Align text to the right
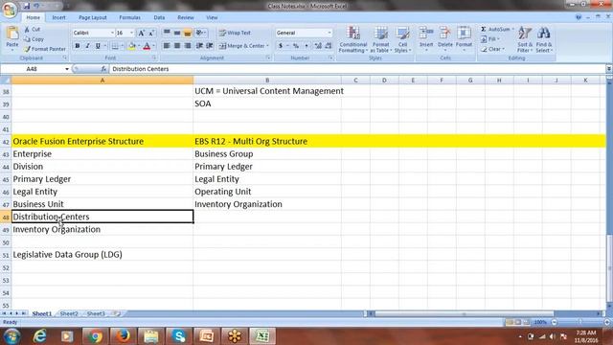Screen dimensions: 613x345 pos(188,46)
